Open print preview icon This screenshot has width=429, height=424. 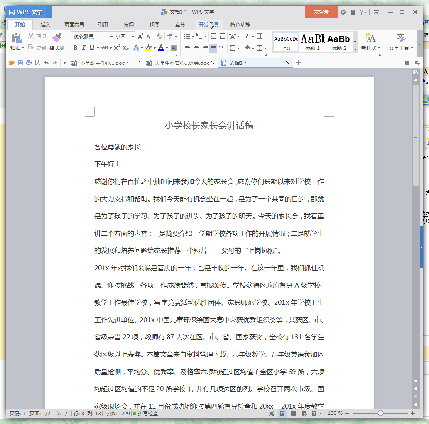tap(37, 63)
